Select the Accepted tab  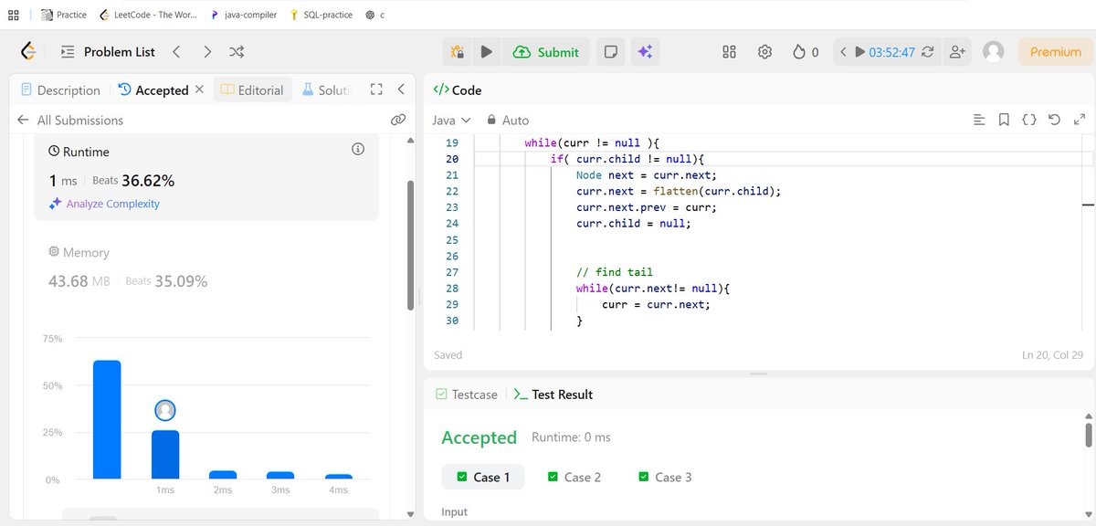pos(153,90)
